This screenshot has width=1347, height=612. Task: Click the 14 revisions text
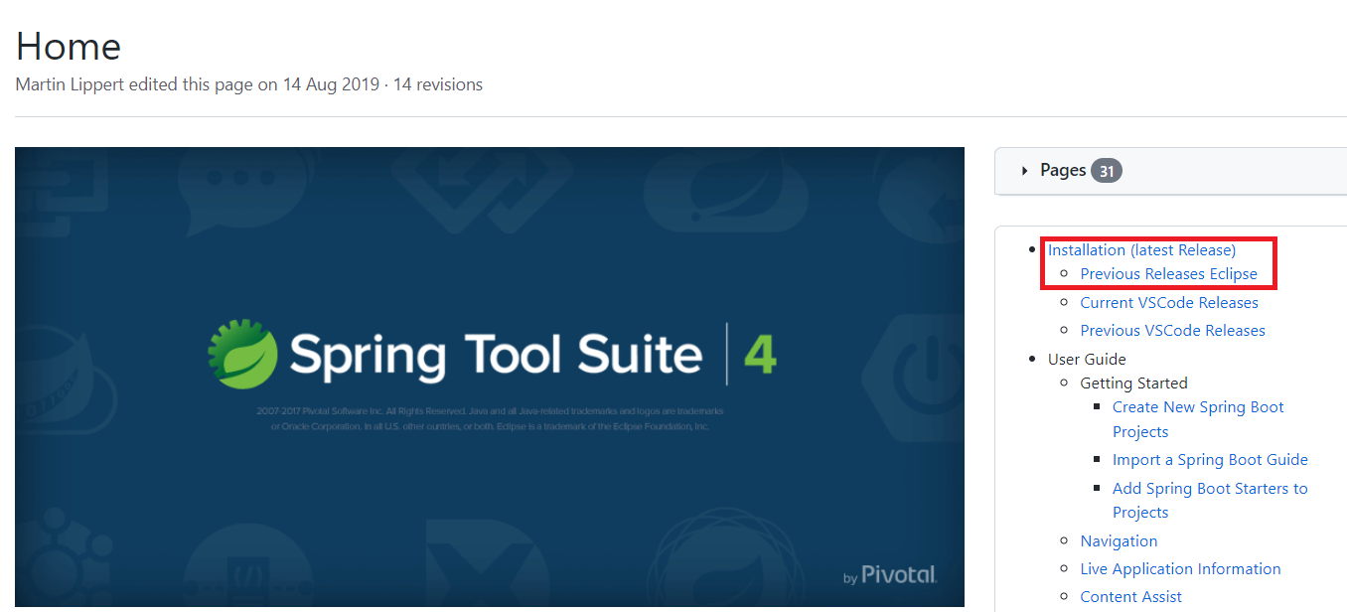(x=438, y=85)
